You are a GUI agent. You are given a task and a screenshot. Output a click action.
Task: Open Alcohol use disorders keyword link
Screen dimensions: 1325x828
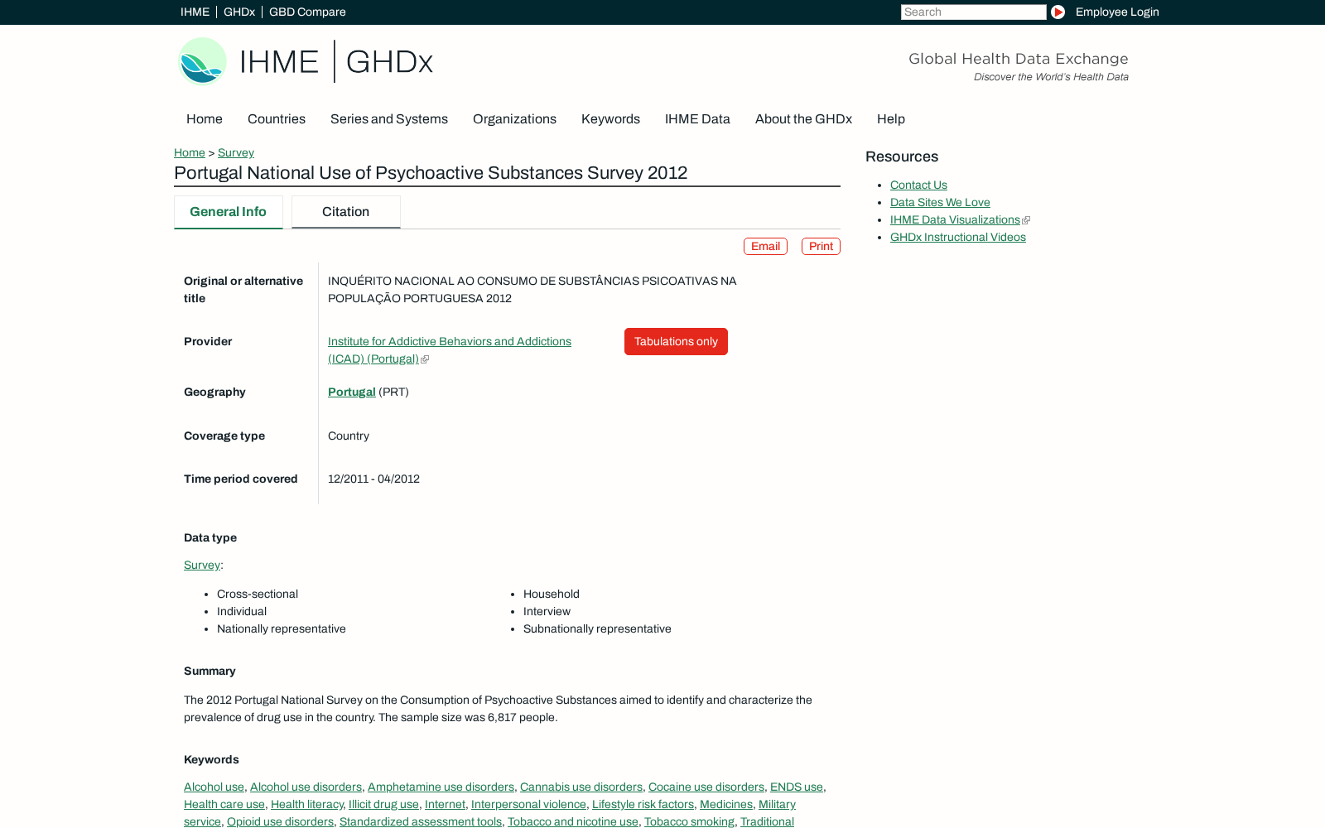click(306, 787)
